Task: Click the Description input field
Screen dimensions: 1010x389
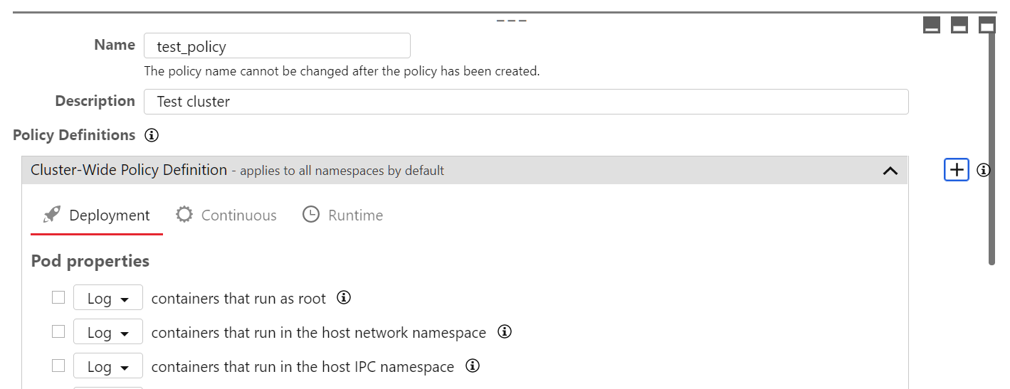Action: point(526,102)
